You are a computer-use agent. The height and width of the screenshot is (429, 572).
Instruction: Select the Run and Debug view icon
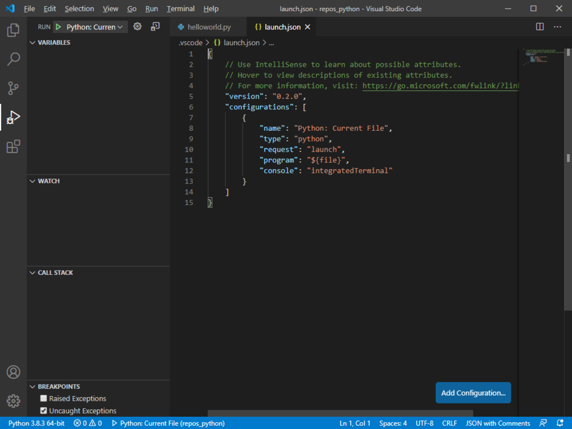pyautogui.click(x=13, y=117)
